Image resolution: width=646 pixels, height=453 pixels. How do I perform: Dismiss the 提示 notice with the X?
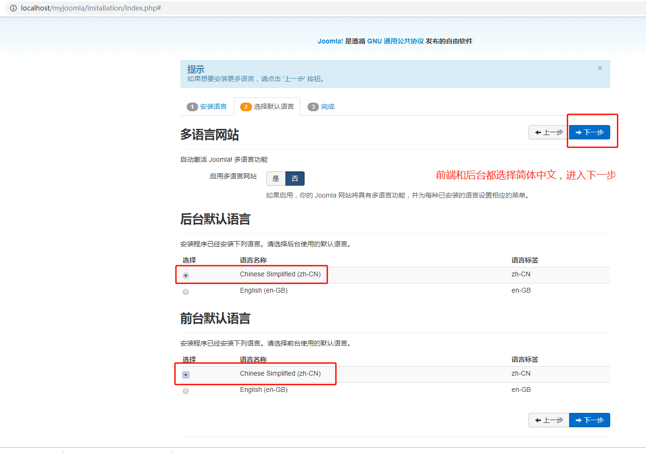(600, 68)
